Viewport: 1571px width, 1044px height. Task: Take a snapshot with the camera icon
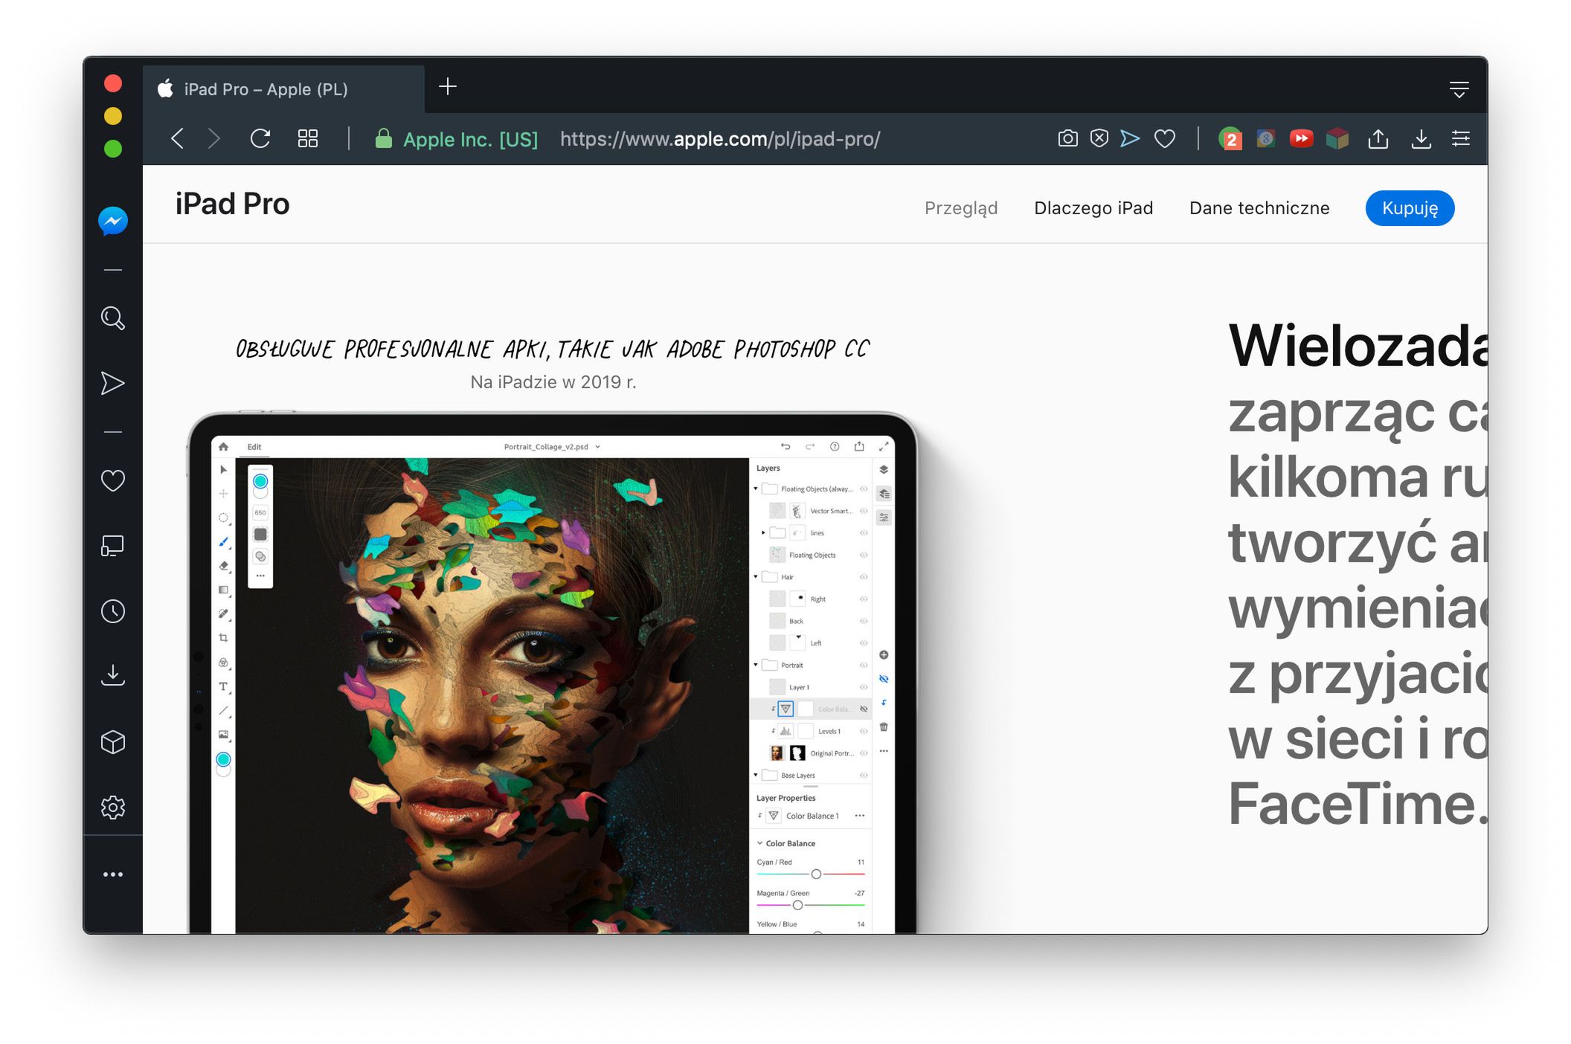[x=1067, y=138]
